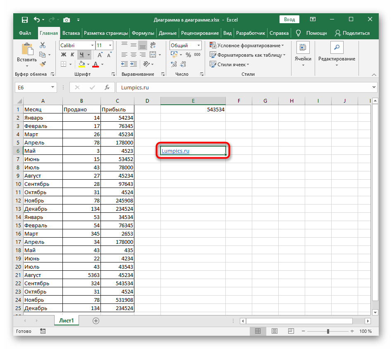Click the Paste clipboard icon

point(27,49)
